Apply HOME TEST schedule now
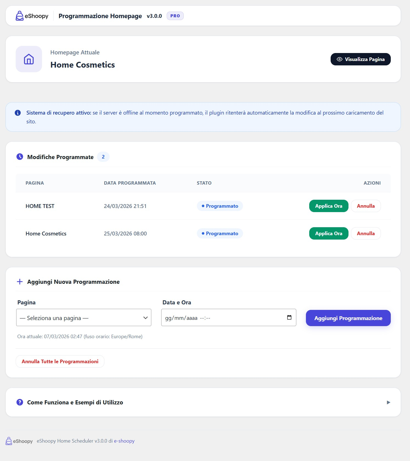This screenshot has height=461, width=410. pyautogui.click(x=329, y=206)
